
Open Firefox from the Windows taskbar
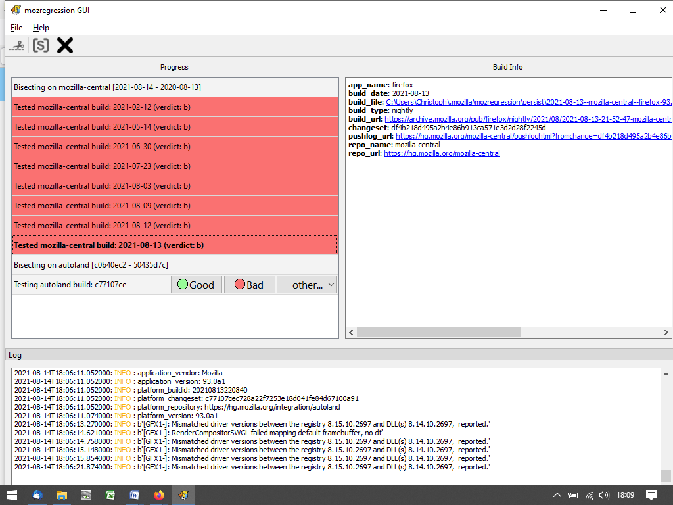(158, 495)
